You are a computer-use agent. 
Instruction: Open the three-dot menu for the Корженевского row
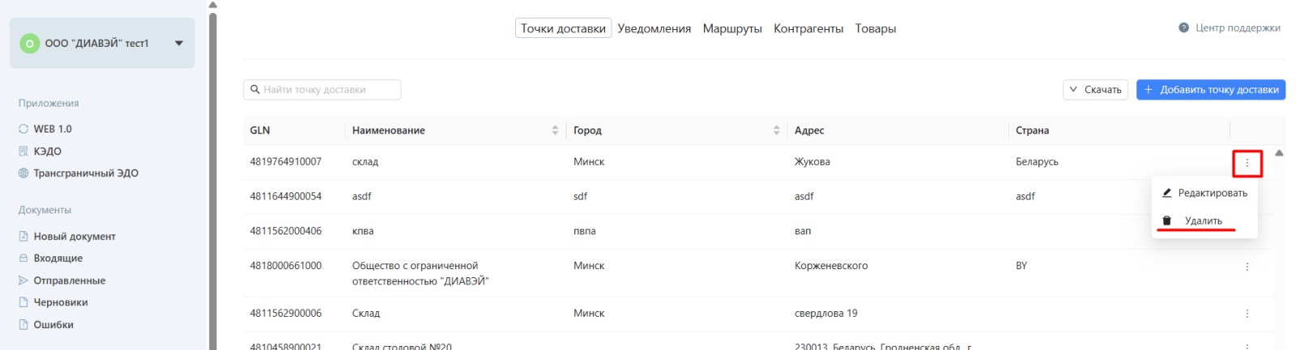click(x=1247, y=267)
